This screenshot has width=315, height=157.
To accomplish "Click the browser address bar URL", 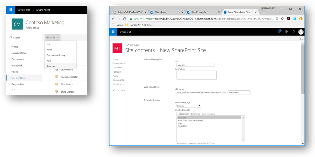I will coord(209,19).
